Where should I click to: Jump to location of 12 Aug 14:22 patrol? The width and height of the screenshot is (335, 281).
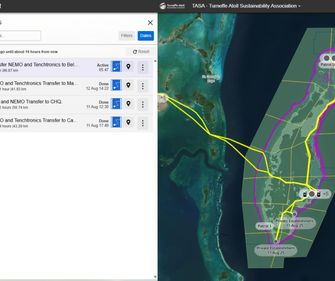(x=128, y=85)
